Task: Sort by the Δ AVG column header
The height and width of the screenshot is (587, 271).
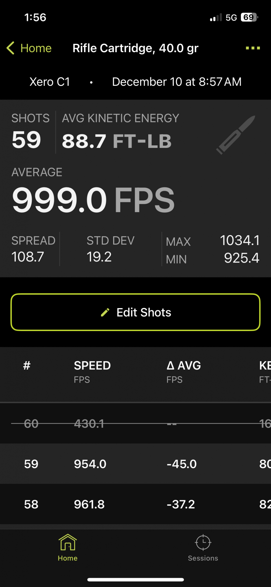Action: pyautogui.click(x=184, y=366)
